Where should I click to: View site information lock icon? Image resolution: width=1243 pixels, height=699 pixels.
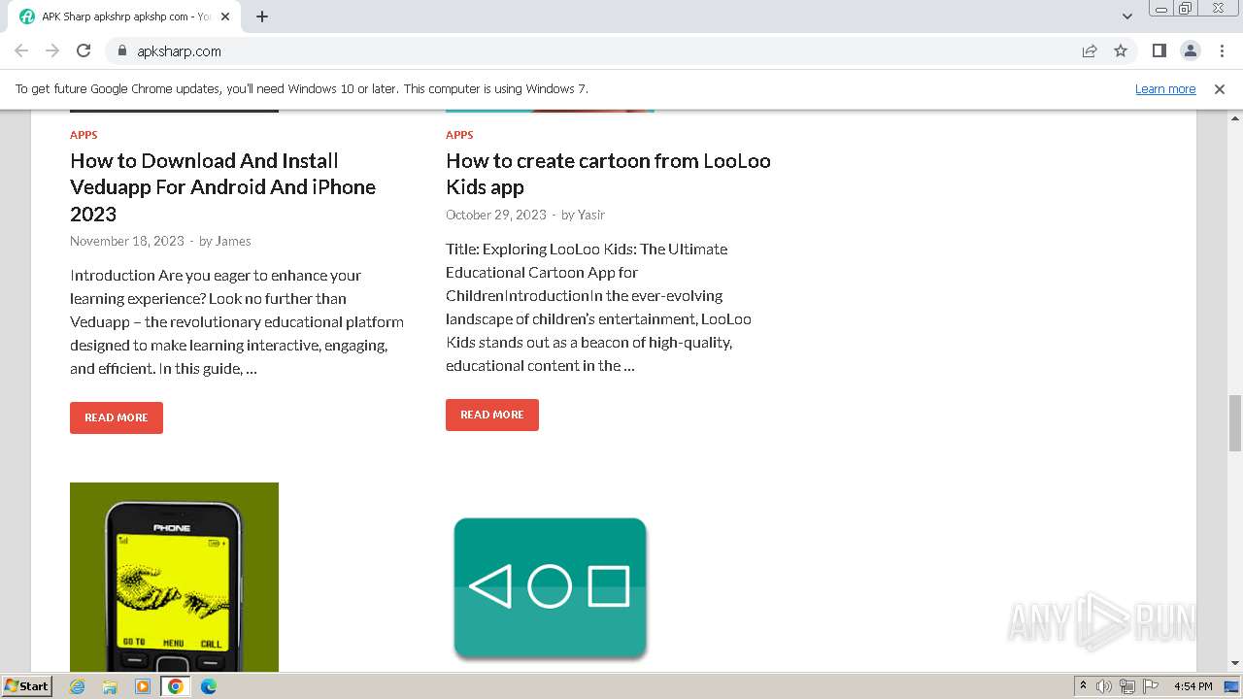(122, 50)
